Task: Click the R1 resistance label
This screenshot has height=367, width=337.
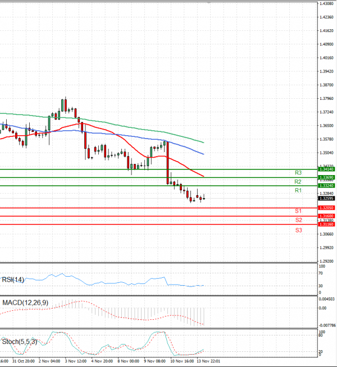Action: point(298,191)
